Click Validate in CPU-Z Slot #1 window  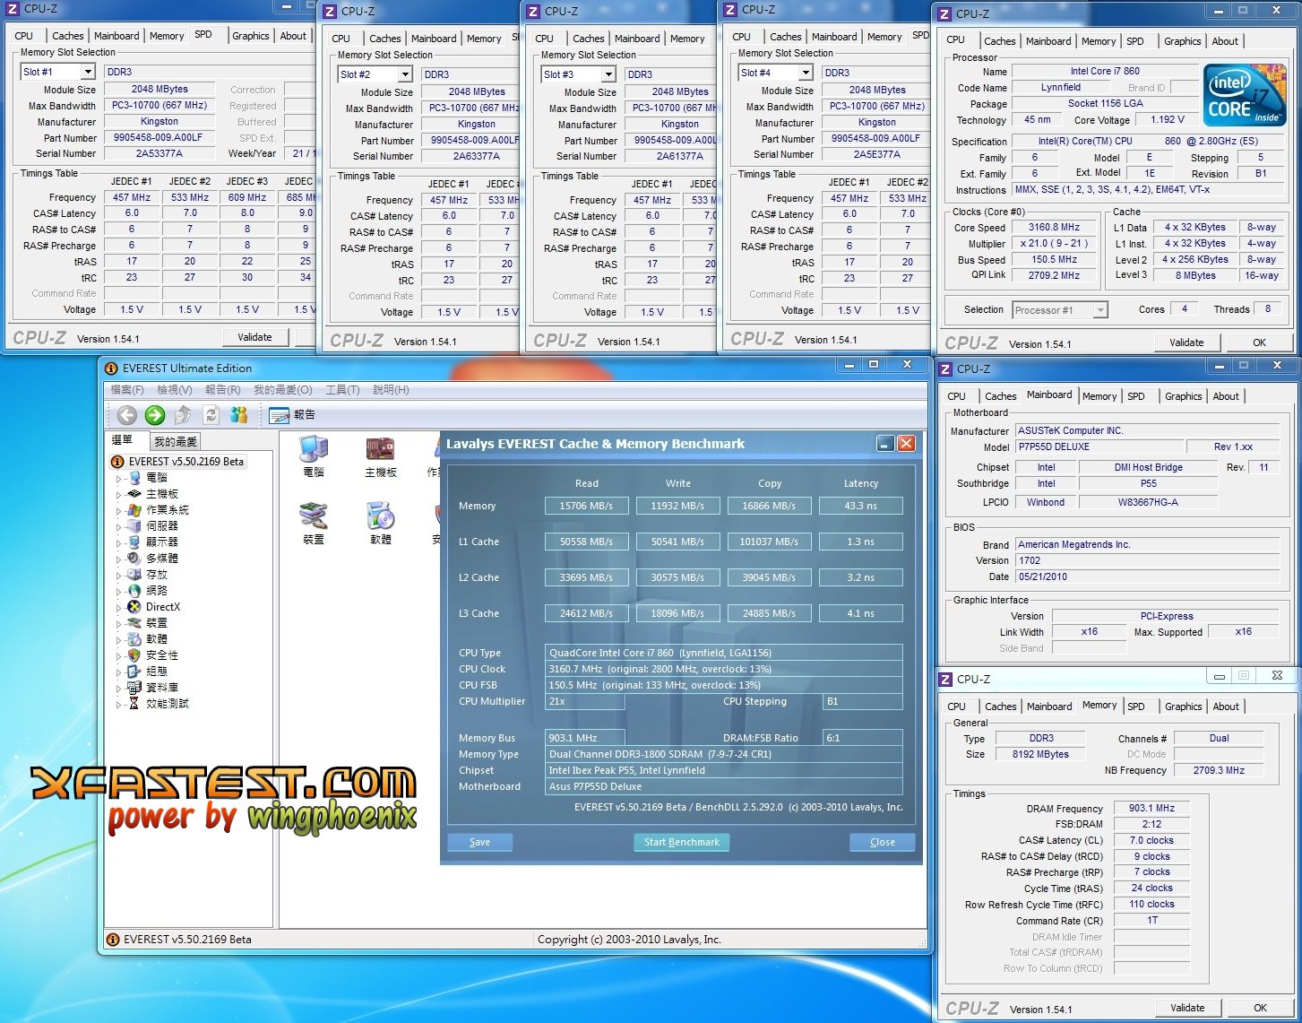point(255,337)
